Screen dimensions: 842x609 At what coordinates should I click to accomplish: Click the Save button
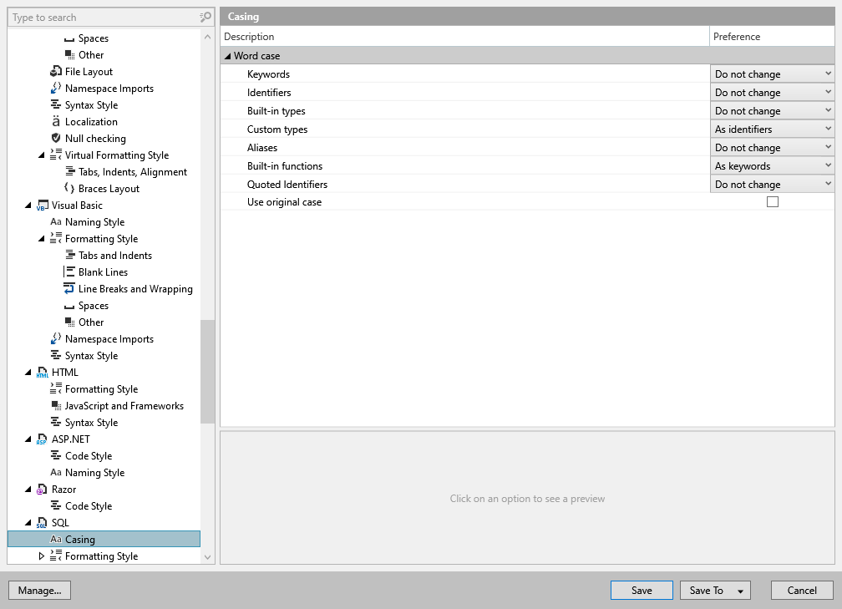click(x=642, y=590)
